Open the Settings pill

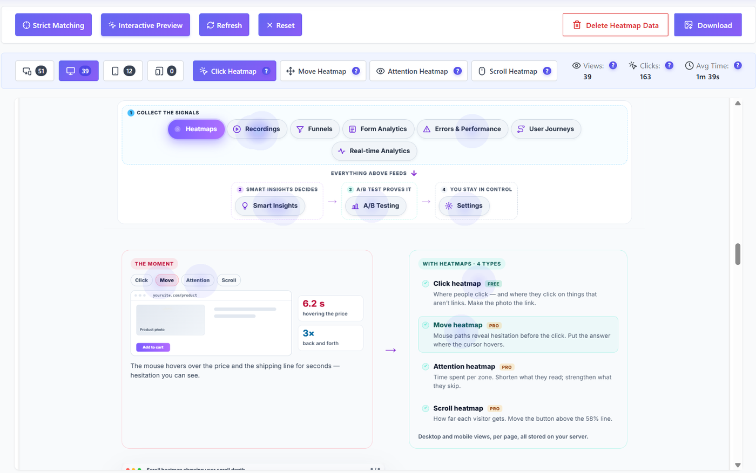[x=464, y=206]
